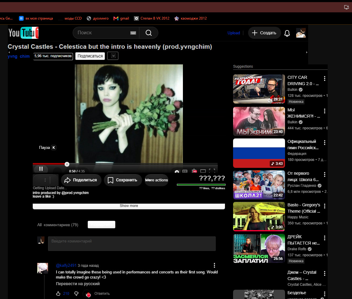Open bookmark каомоджи 2012
The width and height of the screenshot is (352, 299).
point(190,18)
